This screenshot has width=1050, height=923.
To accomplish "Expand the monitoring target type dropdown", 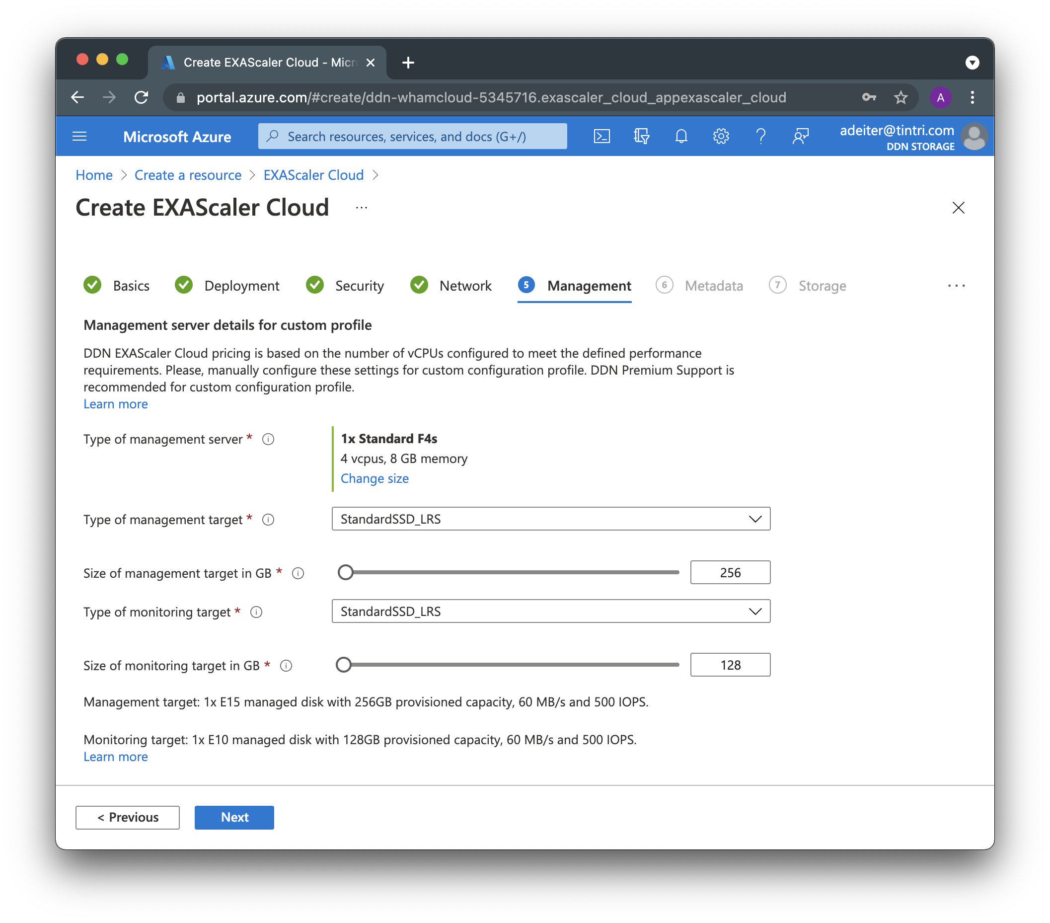I will point(551,612).
